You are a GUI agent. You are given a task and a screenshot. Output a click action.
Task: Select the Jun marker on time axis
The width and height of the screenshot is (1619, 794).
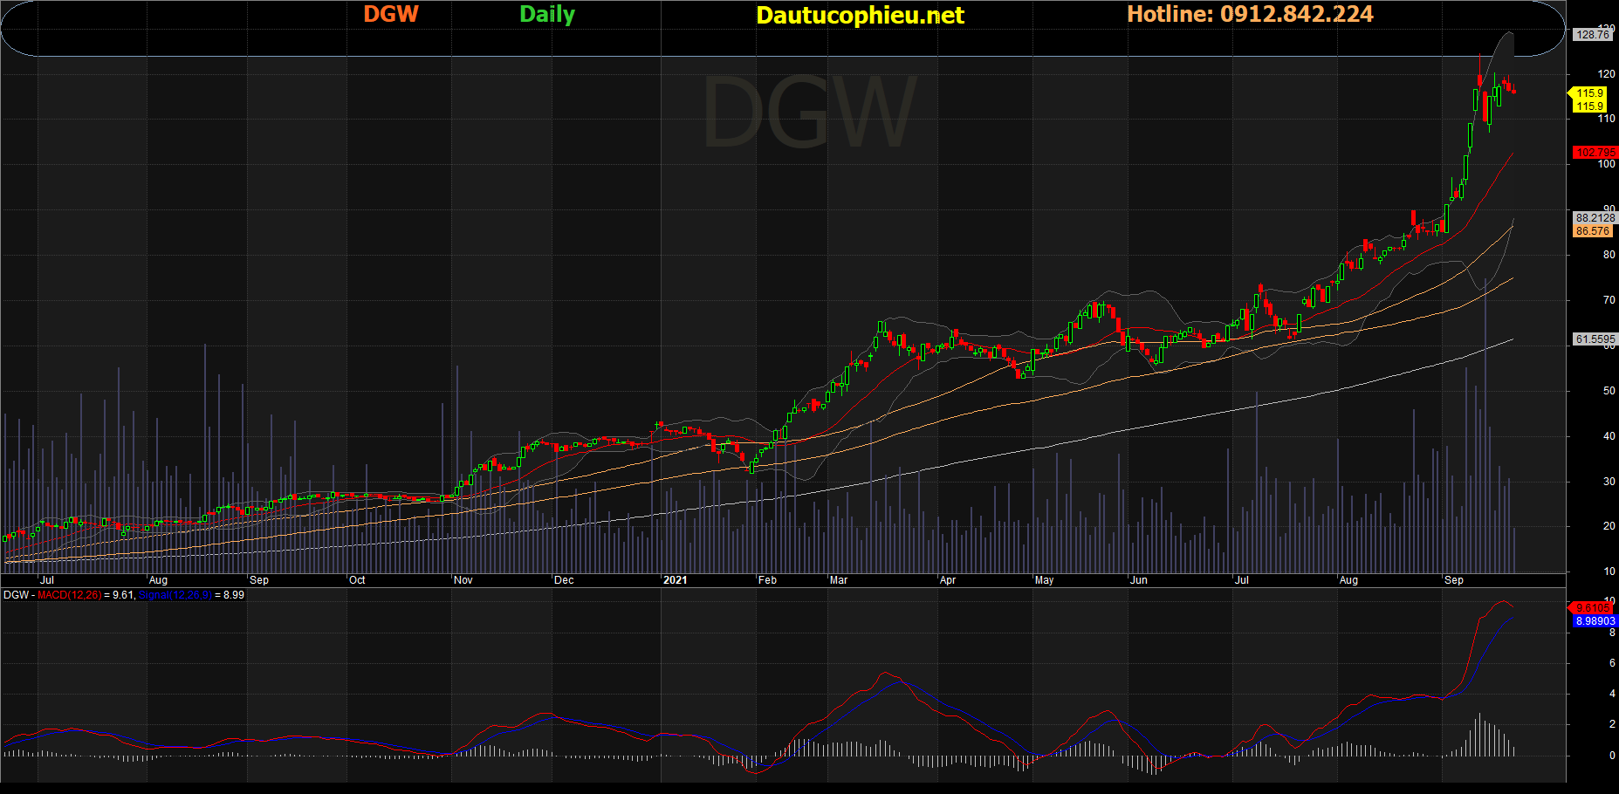(x=1138, y=580)
